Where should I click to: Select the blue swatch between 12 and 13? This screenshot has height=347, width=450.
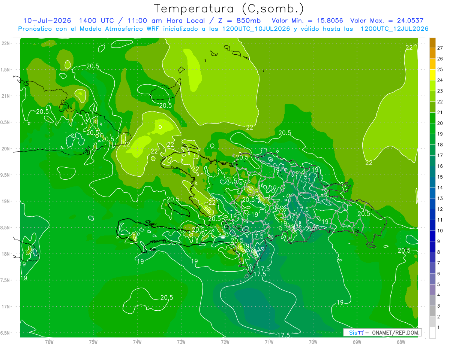pyautogui.click(x=432, y=204)
